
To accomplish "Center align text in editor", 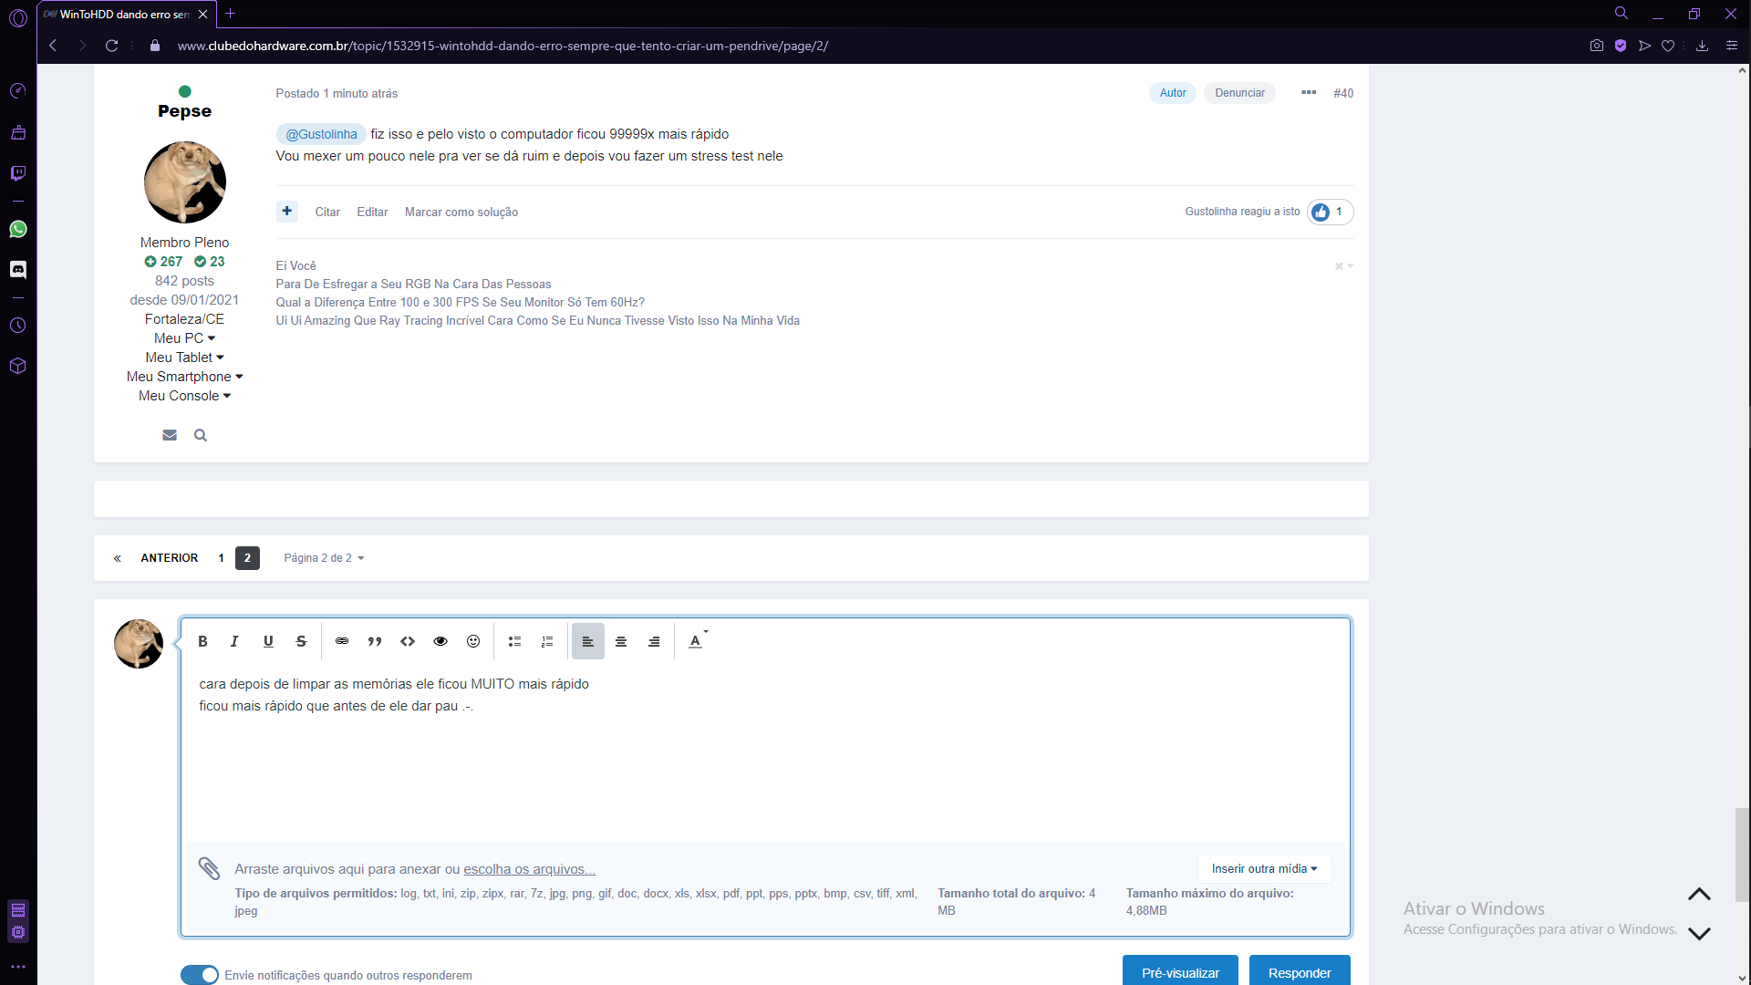I will 621,641.
